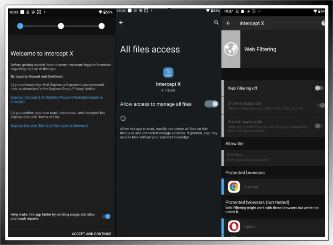Tap back arrow beside Intercept X title
Screen dimensions: 333x245
[x=229, y=23]
